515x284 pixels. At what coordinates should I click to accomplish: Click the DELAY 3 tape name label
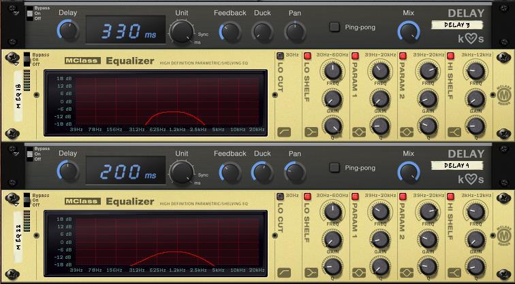(457, 25)
